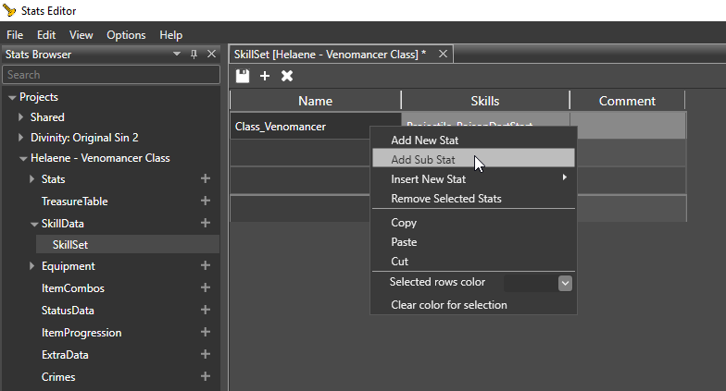Open the Options menu

click(x=126, y=35)
